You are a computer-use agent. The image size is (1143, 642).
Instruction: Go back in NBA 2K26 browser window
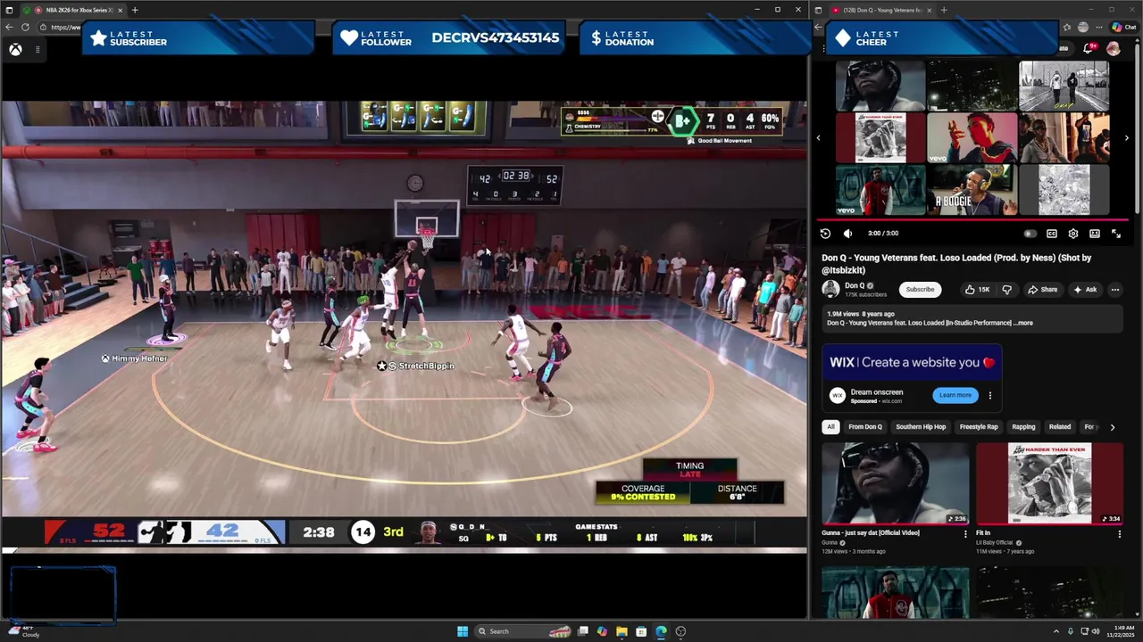click(9, 27)
